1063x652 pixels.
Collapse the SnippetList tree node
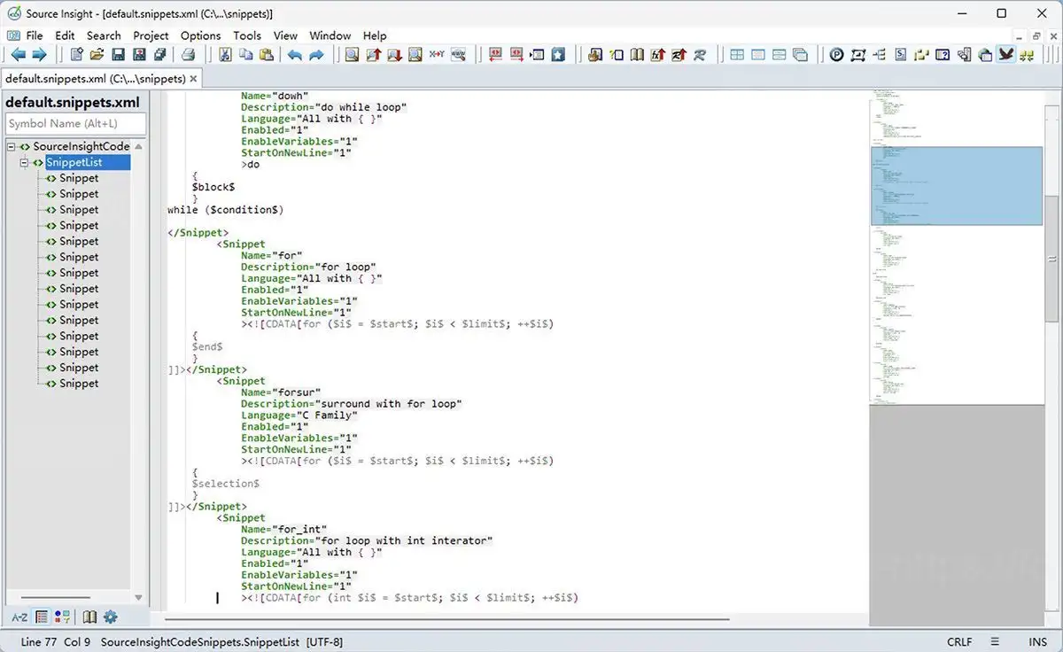(24, 163)
